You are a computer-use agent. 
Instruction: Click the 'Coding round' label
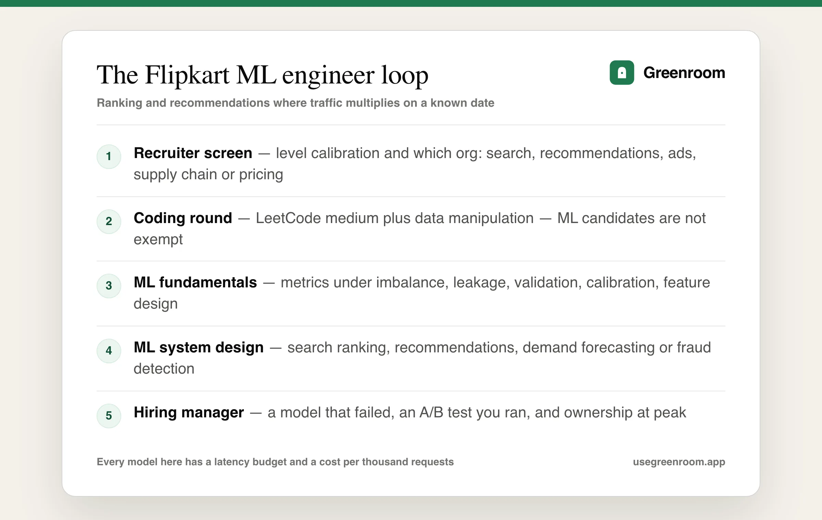click(x=183, y=218)
